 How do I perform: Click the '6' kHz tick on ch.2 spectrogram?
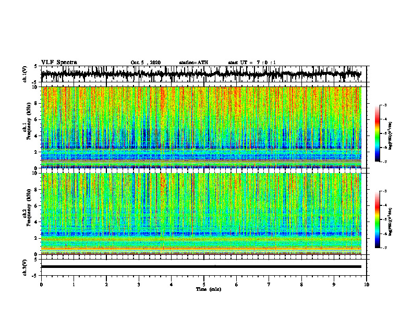[x=36, y=206]
